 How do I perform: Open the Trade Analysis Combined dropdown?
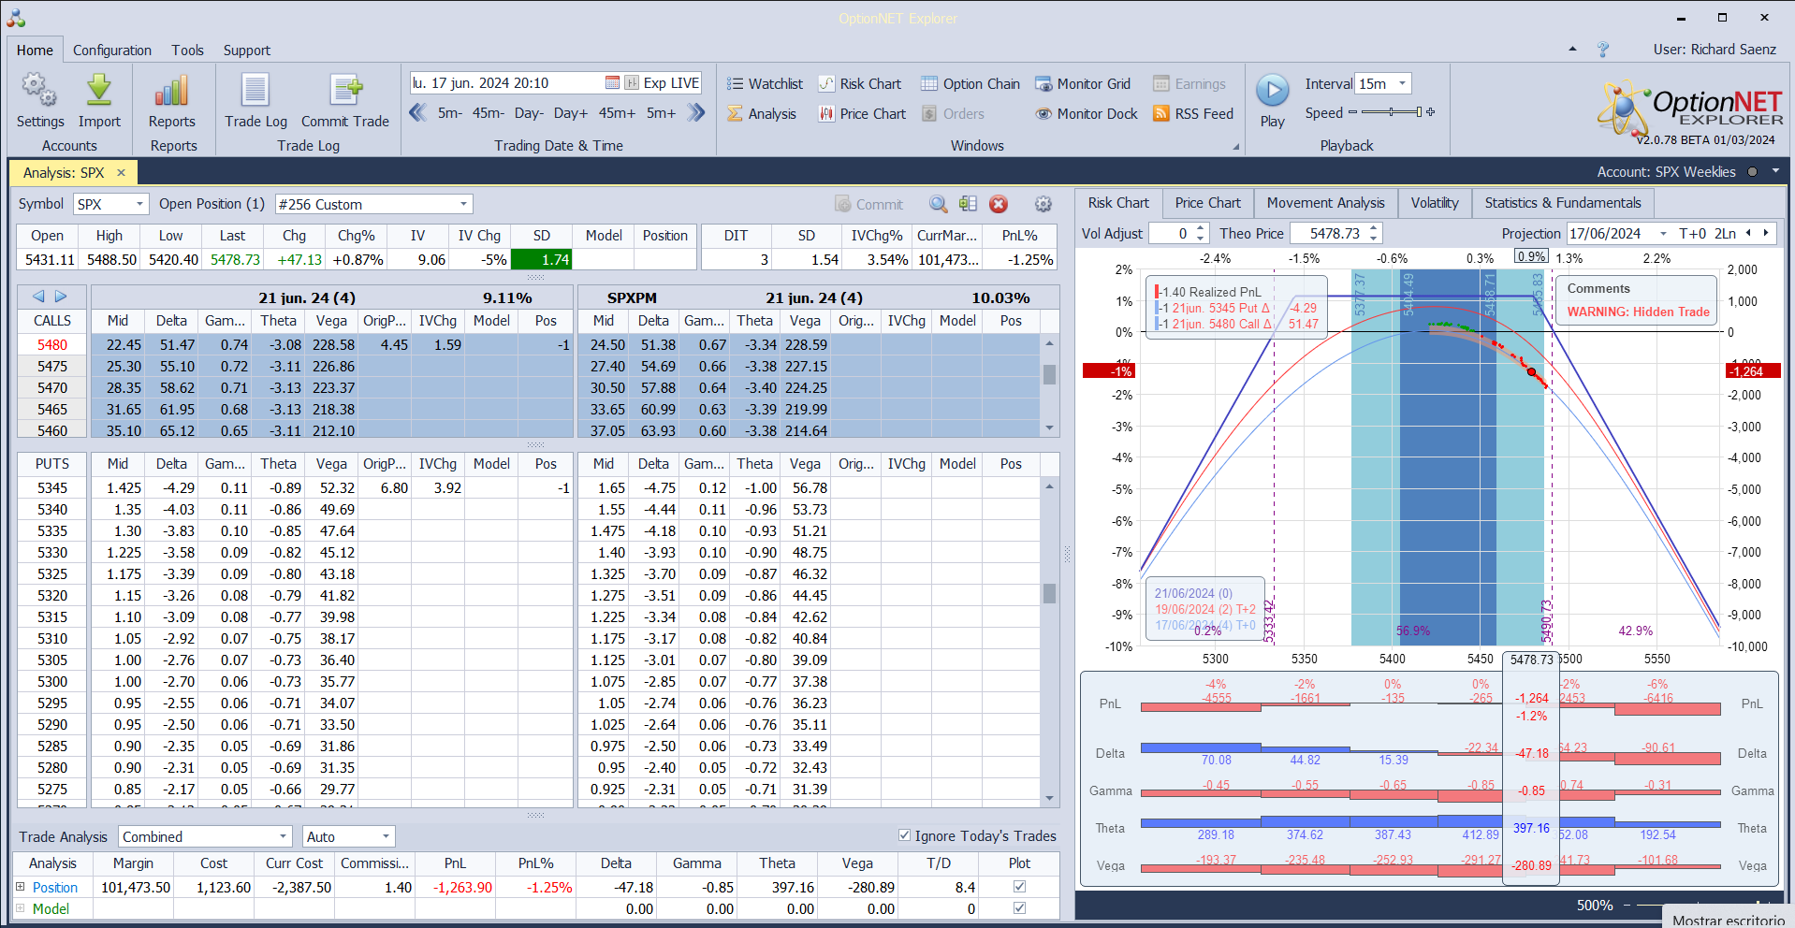(283, 836)
